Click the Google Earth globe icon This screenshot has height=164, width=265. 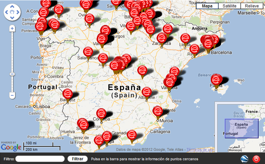click(x=244, y=159)
